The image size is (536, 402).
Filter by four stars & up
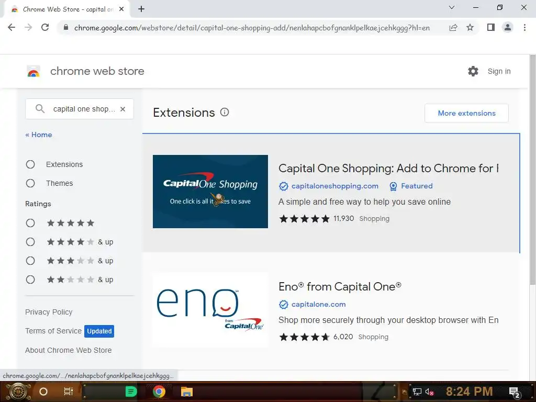[30, 242]
